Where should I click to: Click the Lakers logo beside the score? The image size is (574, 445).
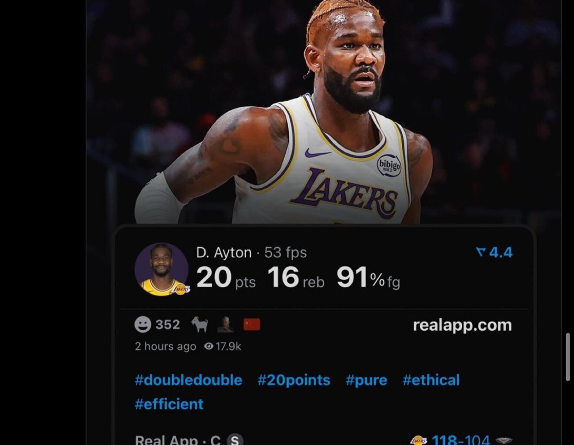[418, 440]
